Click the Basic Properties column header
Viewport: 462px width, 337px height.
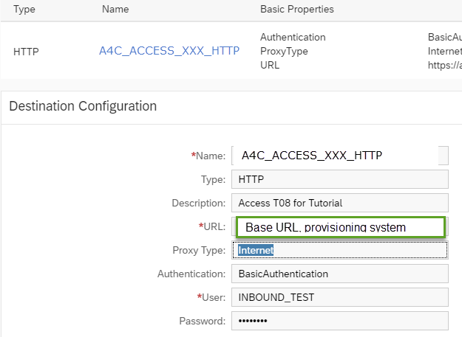tap(296, 10)
